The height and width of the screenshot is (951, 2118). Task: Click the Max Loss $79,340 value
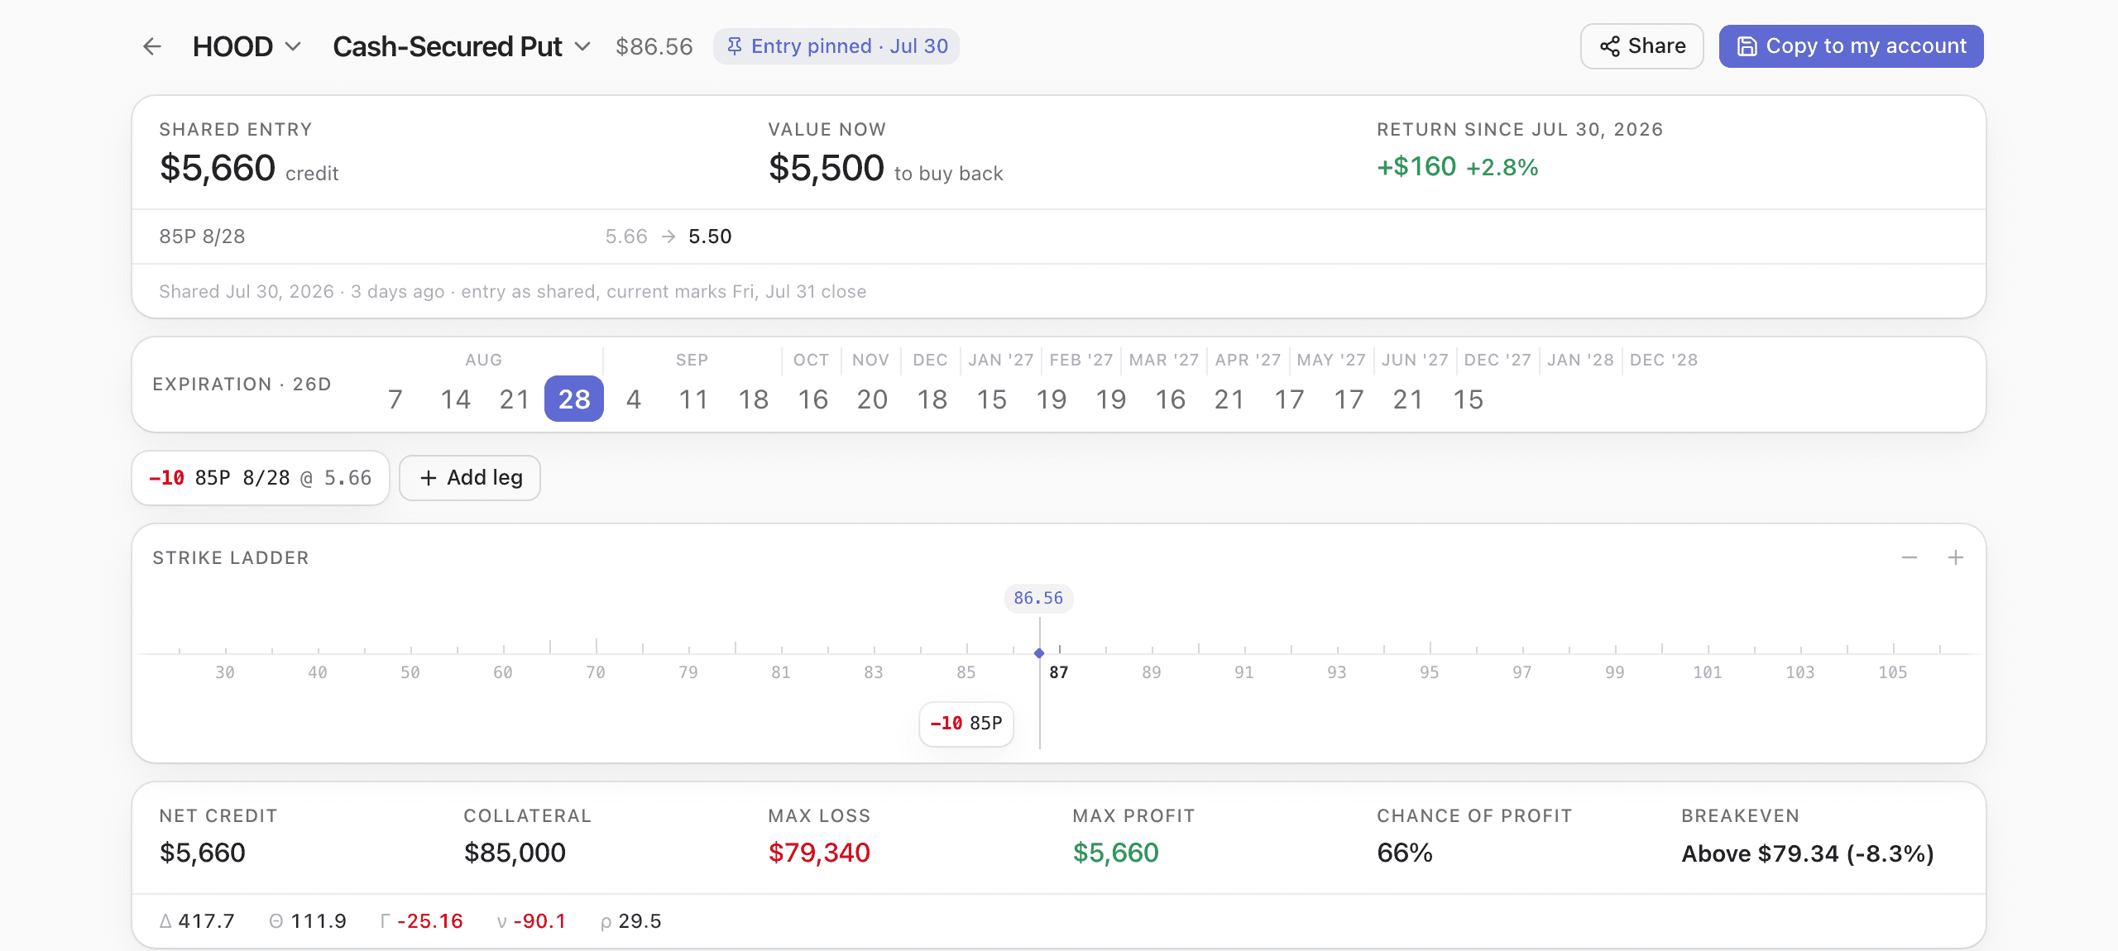(819, 853)
